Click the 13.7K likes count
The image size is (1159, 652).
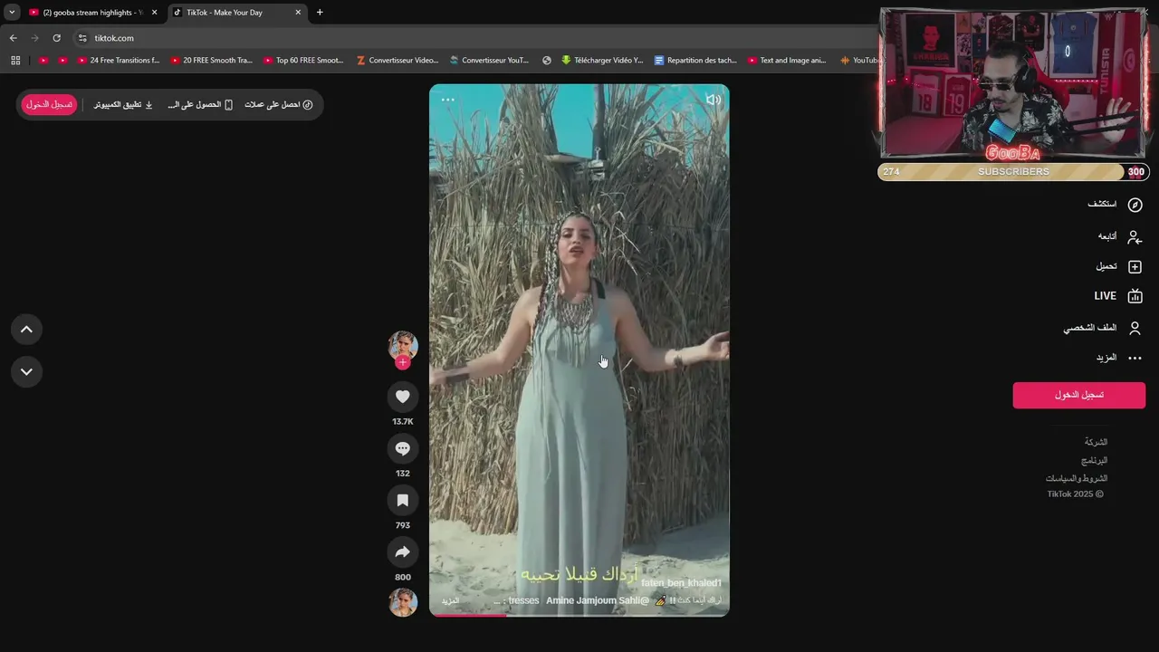pos(403,422)
